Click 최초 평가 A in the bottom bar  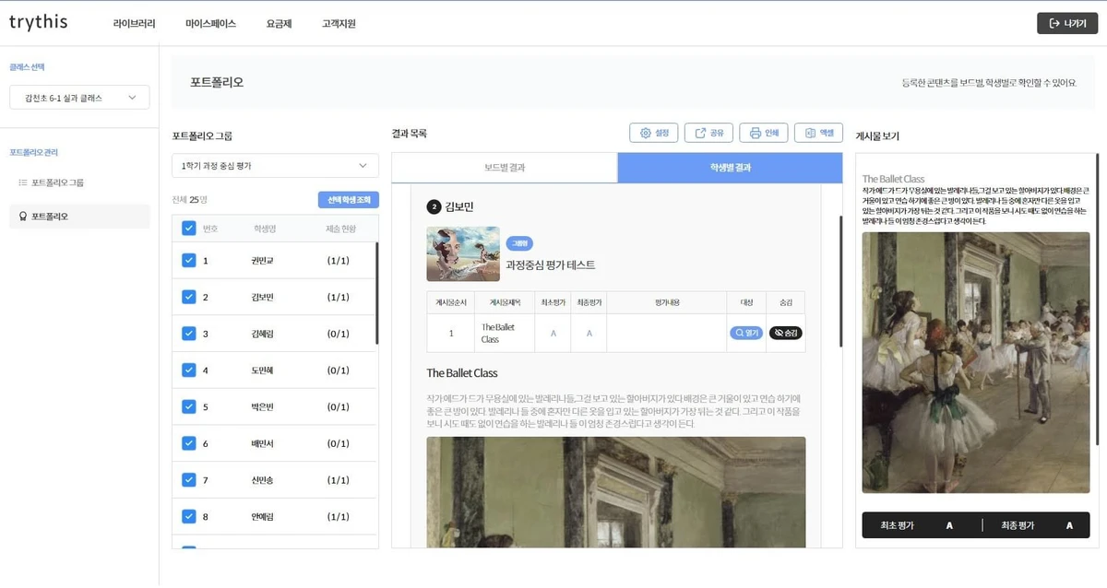tap(917, 525)
